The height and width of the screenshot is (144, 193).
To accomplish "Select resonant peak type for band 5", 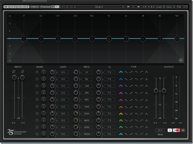I will pos(147,100).
